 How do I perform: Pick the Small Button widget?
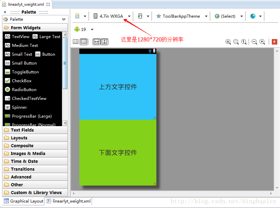click(21, 63)
